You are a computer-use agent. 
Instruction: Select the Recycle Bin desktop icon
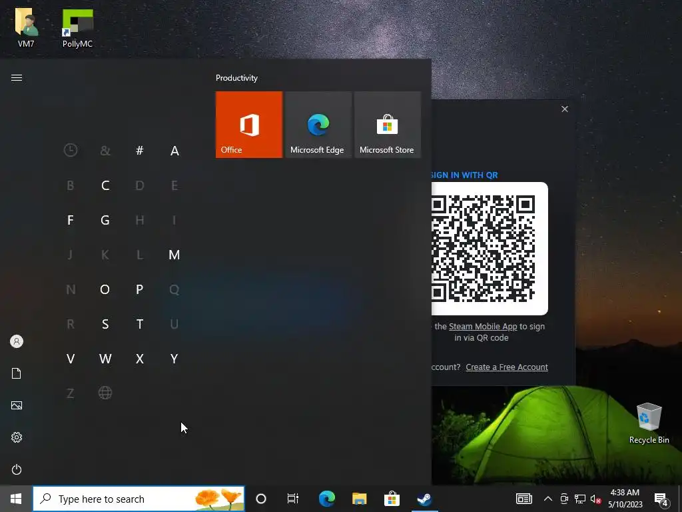[649, 423]
